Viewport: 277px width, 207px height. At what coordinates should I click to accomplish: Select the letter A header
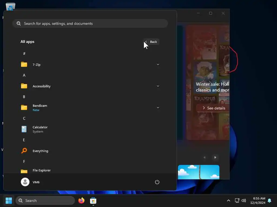pyautogui.click(x=24, y=75)
